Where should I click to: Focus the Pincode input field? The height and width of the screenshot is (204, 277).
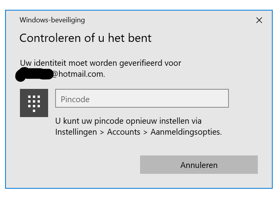pyautogui.click(x=142, y=98)
